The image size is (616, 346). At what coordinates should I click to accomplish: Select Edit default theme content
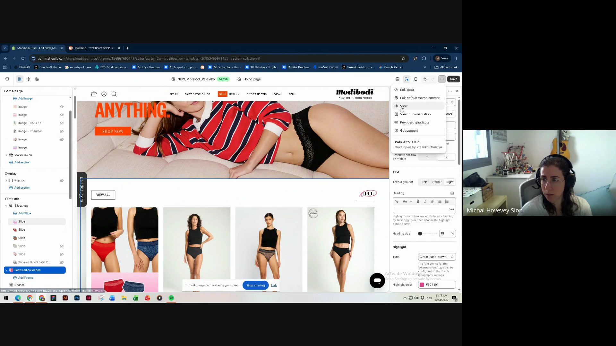pyautogui.click(x=418, y=98)
